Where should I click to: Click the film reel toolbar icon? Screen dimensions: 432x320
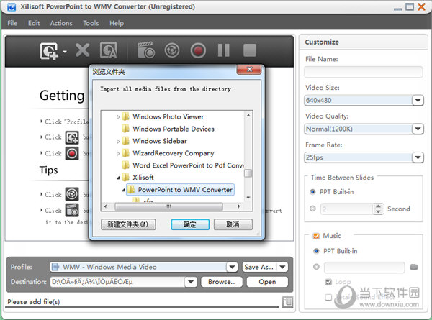click(x=172, y=50)
